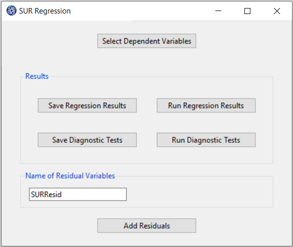Click Save Regression Results button
Viewport: 293px width, 247px height.
[87, 105]
